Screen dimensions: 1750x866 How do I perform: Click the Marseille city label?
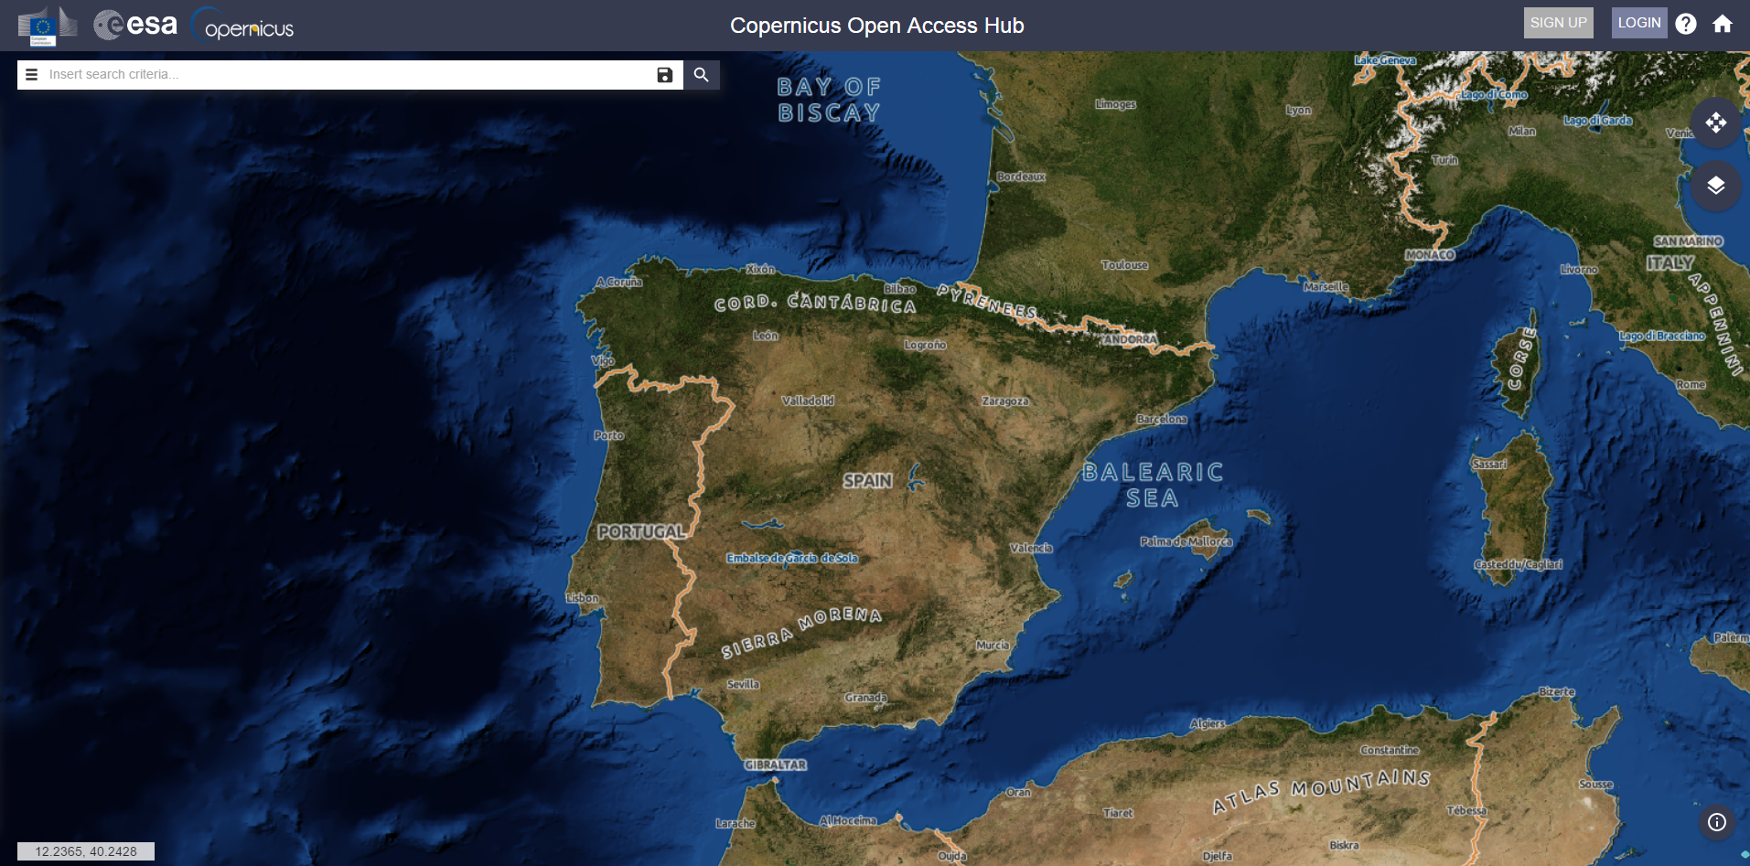[x=1326, y=287]
